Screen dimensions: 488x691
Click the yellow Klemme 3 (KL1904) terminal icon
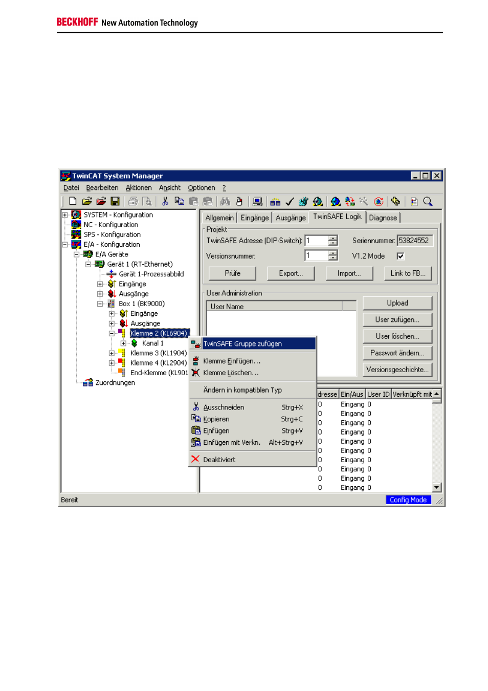[122, 353]
